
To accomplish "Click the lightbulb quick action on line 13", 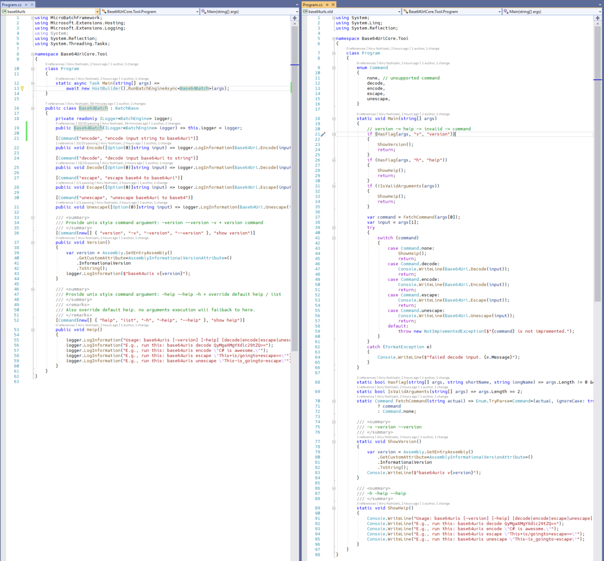I will point(22,88).
